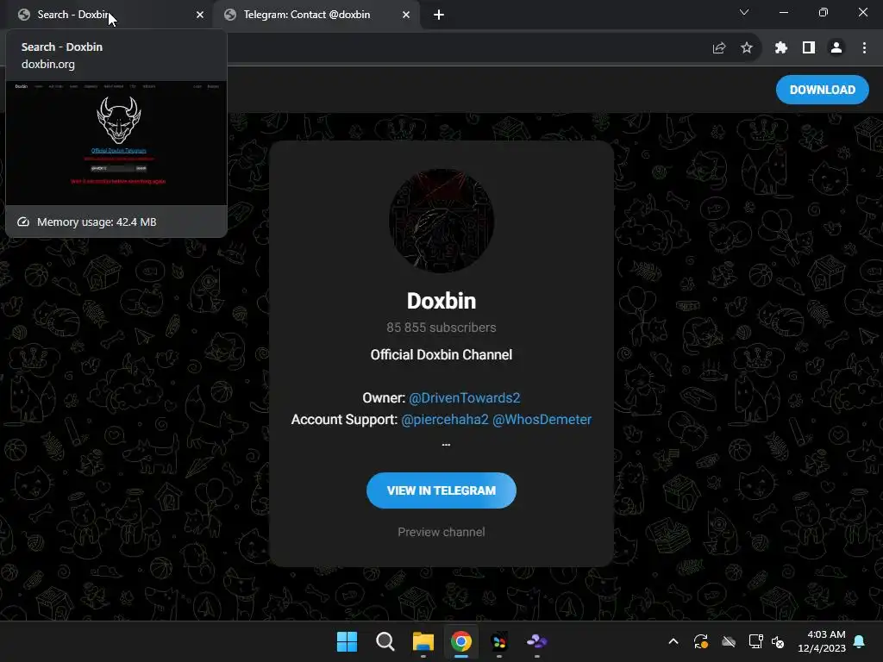Click the DOWNLOAD button
883x662 pixels.
click(x=822, y=90)
